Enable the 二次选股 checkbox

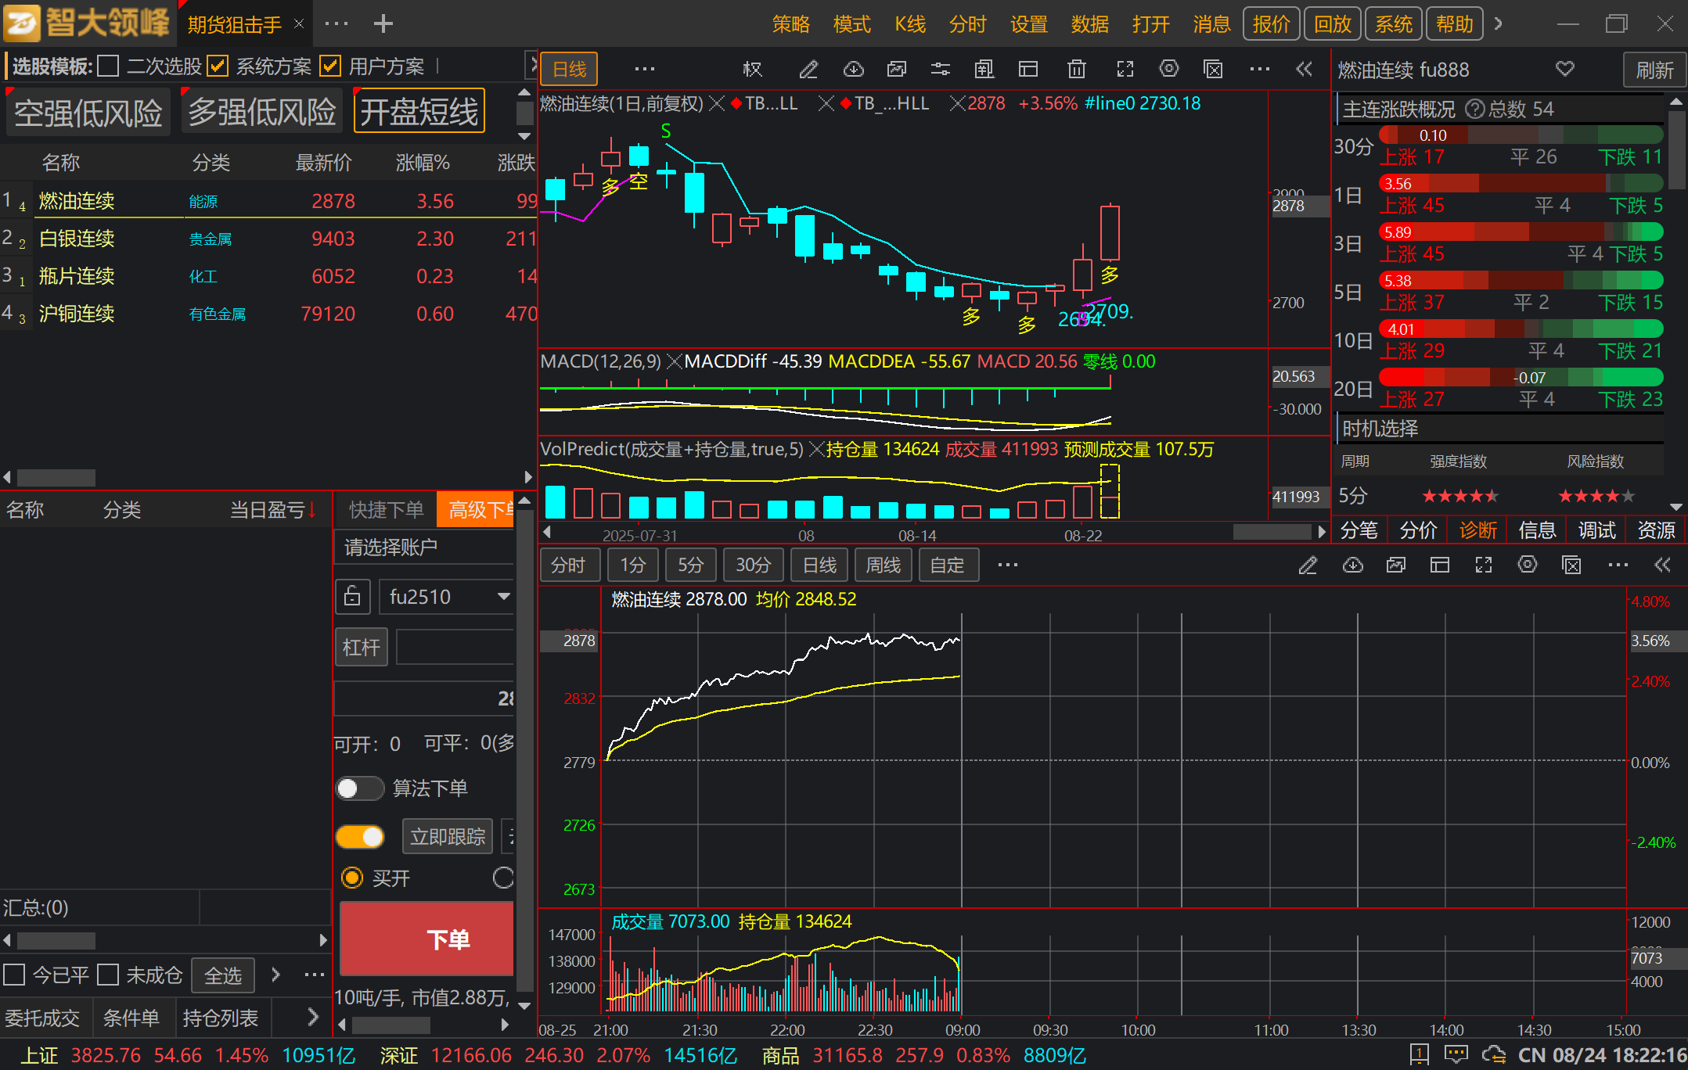109,66
